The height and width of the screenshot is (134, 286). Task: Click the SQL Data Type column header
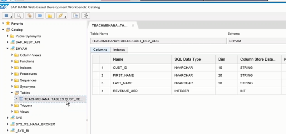click(193, 59)
